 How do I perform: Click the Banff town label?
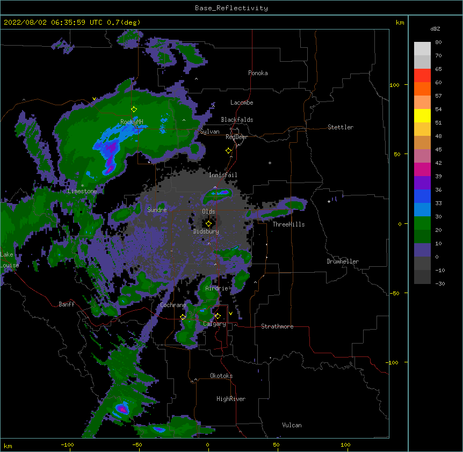tap(67, 304)
